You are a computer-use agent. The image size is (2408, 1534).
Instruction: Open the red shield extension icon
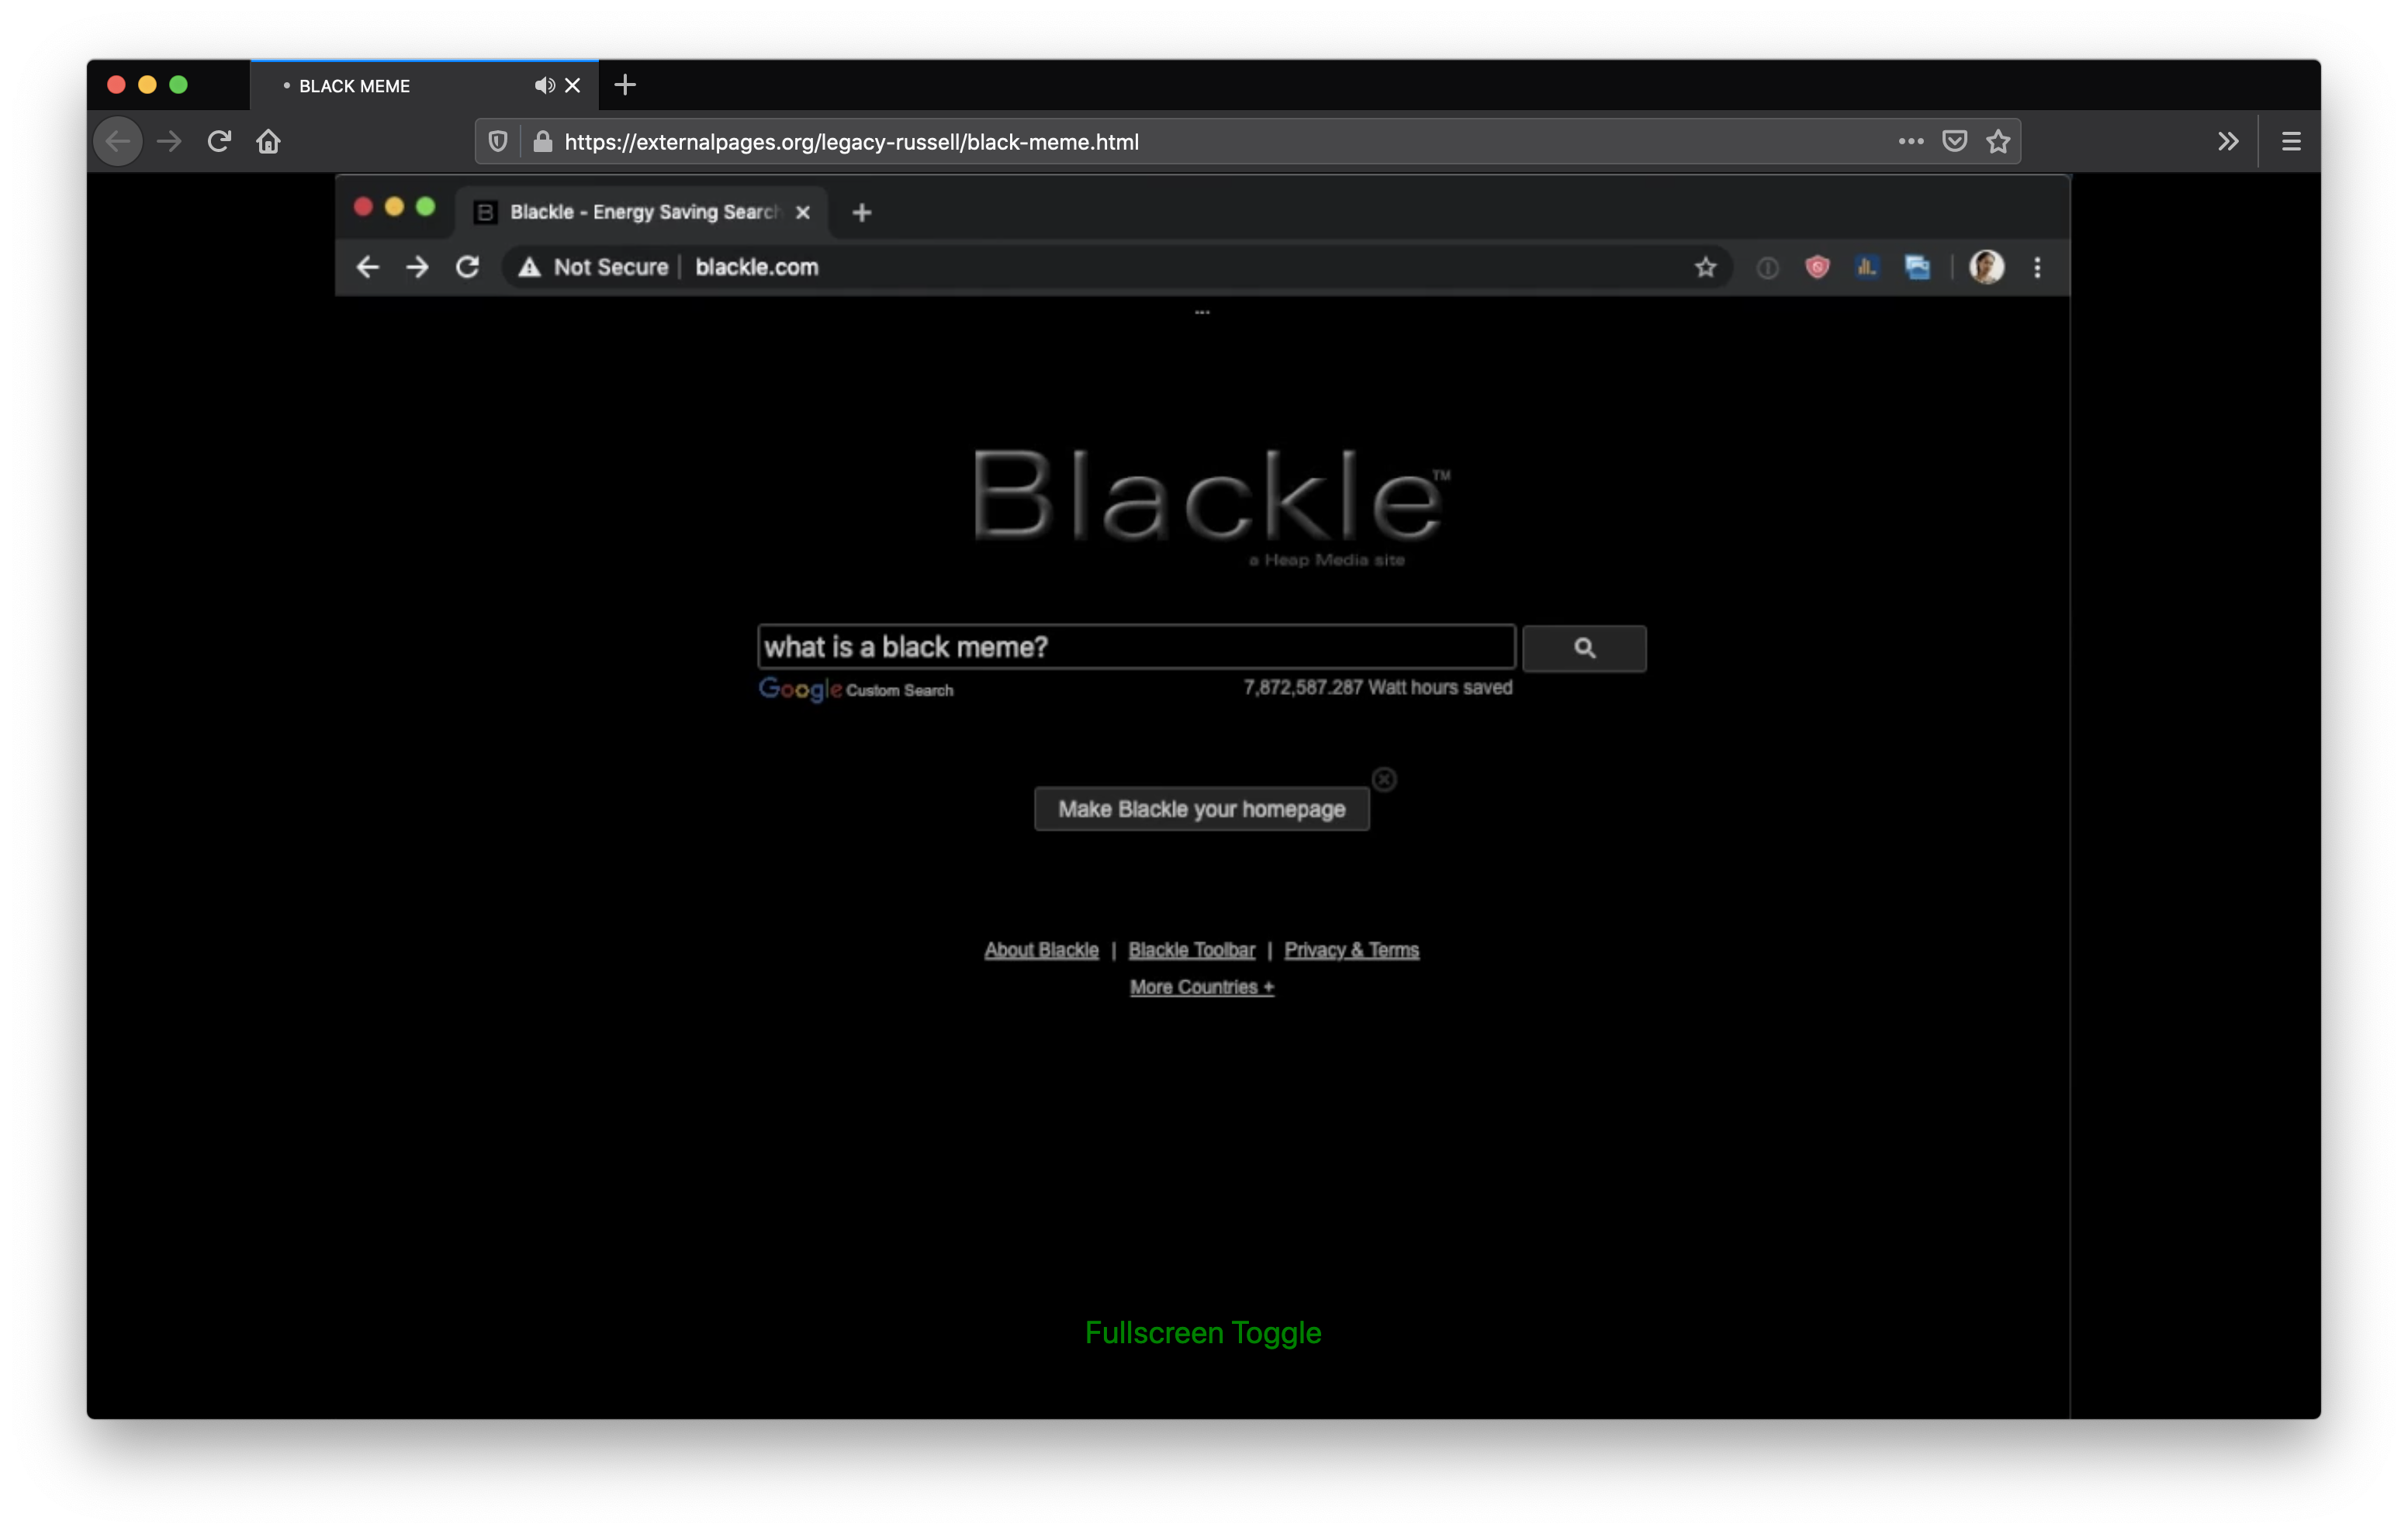pos(1817,267)
